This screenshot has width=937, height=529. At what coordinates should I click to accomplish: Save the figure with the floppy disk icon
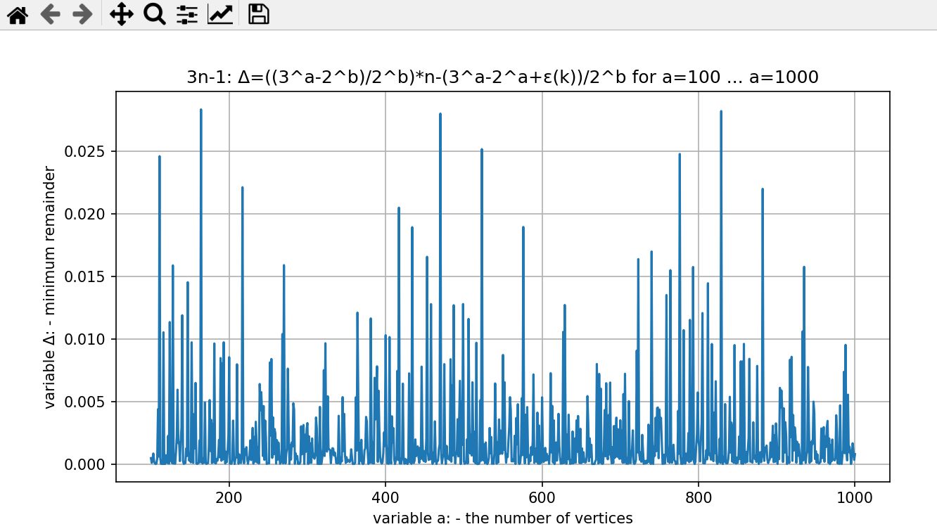(x=259, y=15)
